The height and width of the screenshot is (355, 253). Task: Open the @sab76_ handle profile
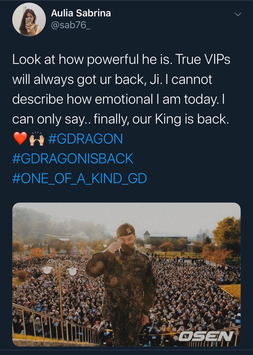pyautogui.click(x=67, y=25)
